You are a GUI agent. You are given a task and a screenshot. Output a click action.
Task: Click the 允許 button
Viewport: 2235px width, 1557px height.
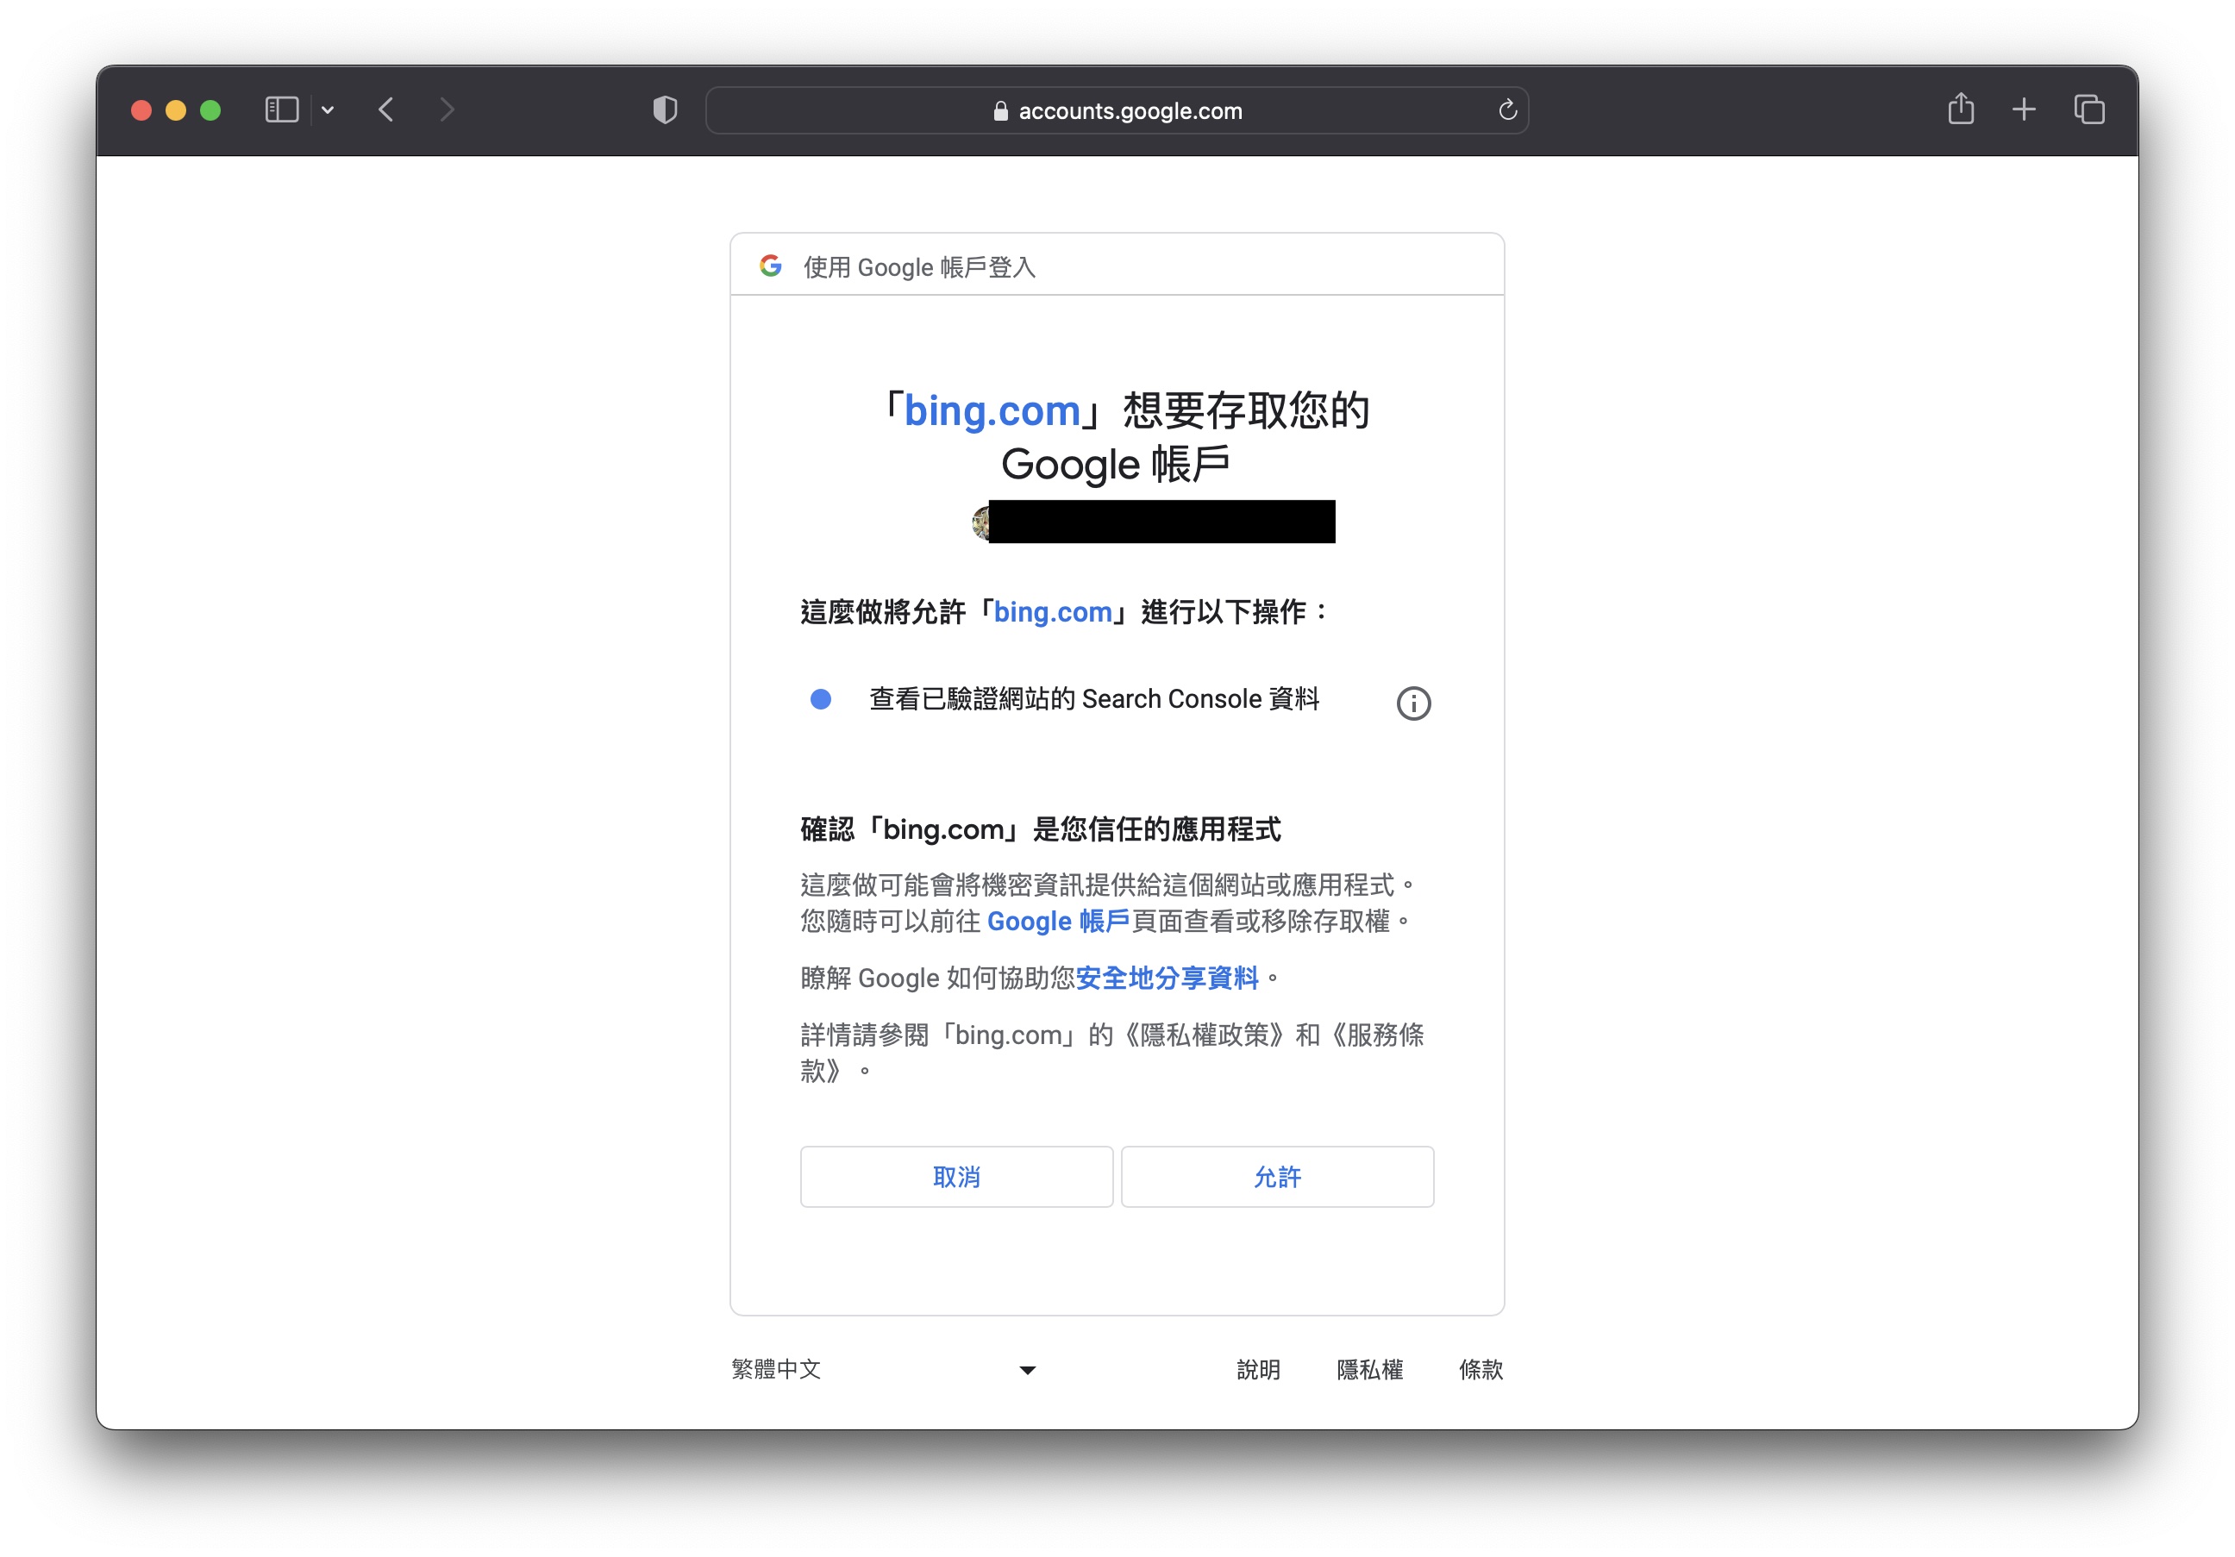pos(1277,1177)
